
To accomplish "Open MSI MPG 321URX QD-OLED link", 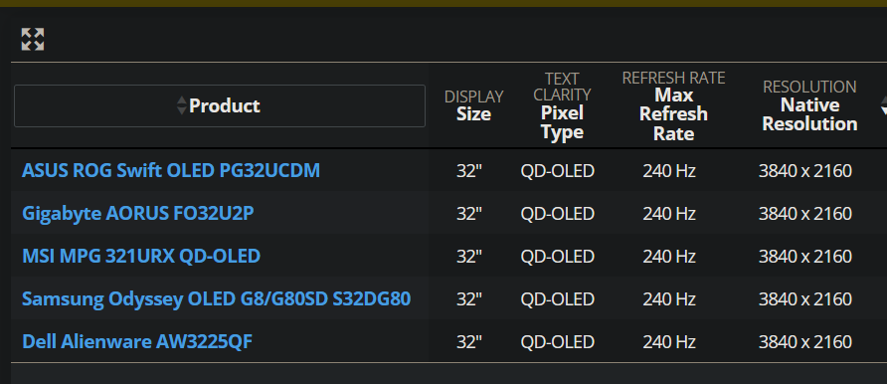I will click(141, 256).
